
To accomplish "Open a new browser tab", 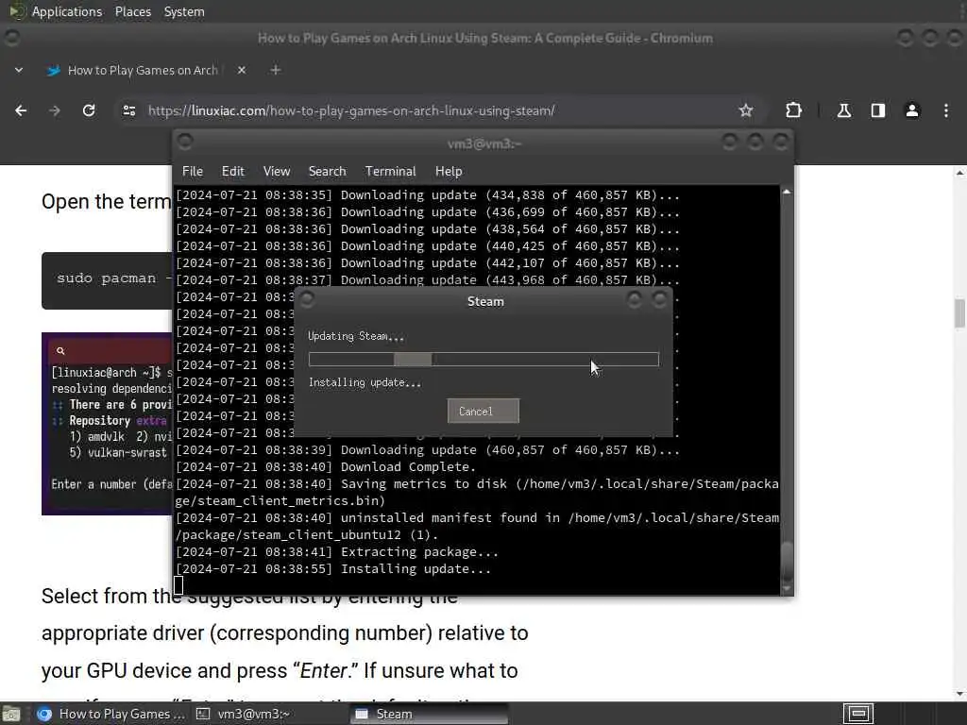I will [275, 70].
